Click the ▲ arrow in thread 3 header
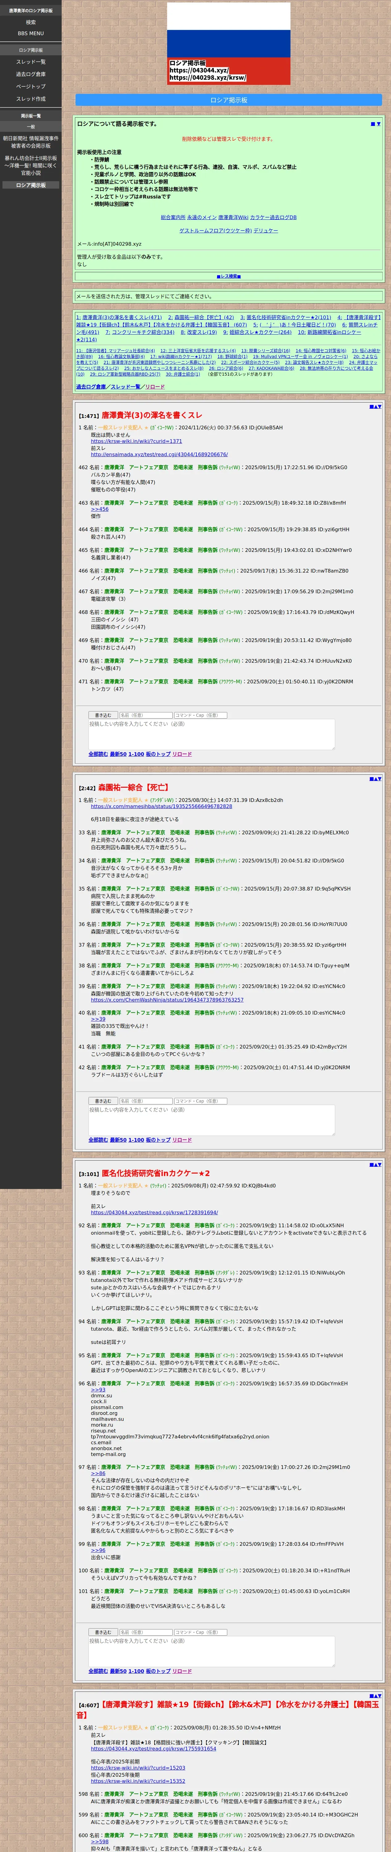This screenshot has width=391, height=1852. (375, 1165)
